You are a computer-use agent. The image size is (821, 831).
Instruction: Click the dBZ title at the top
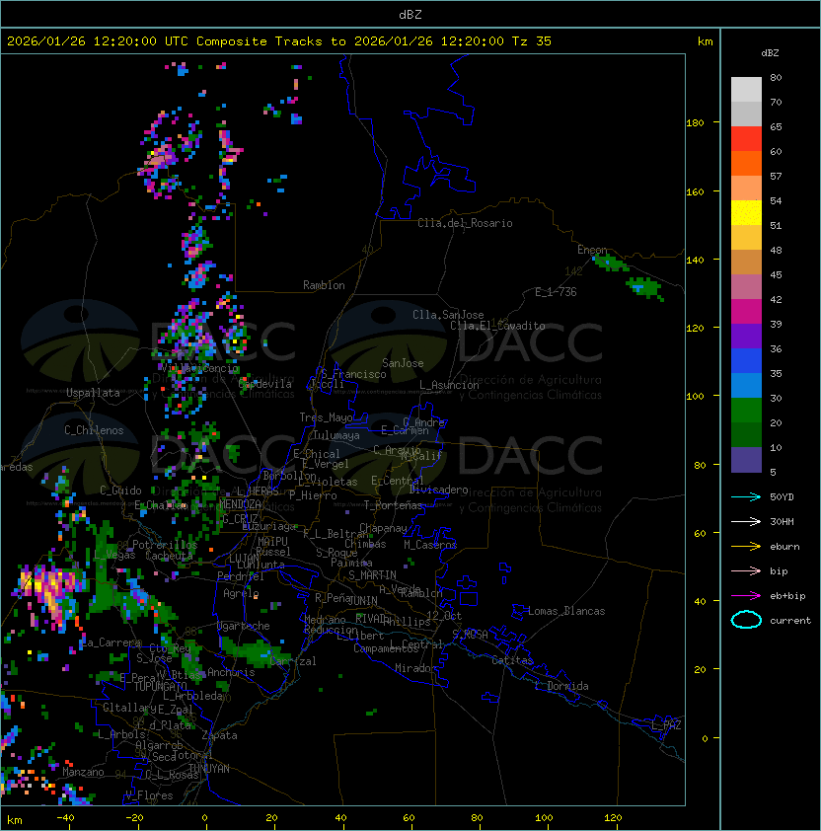coord(410,15)
